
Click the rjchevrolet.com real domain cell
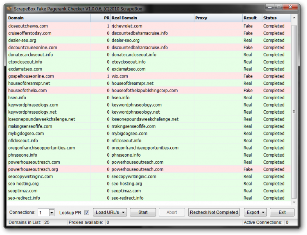click(x=152, y=26)
